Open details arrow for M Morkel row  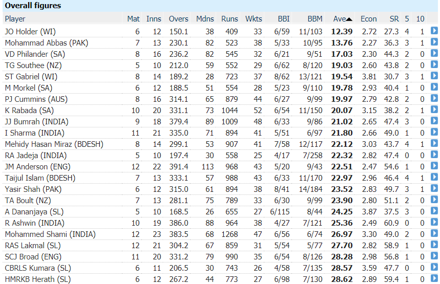[434, 87]
